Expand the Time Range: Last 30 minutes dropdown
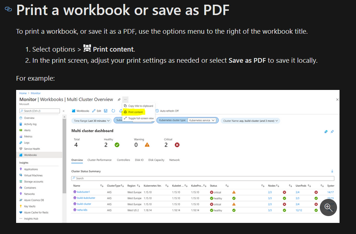This screenshot has width=356, height=234. coord(91,121)
